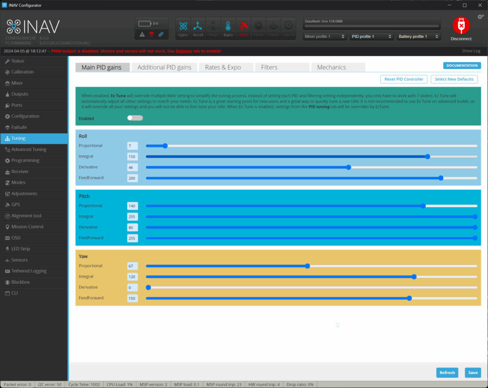
Task: Open the Receiver sidebar entry
Action: tap(34, 172)
